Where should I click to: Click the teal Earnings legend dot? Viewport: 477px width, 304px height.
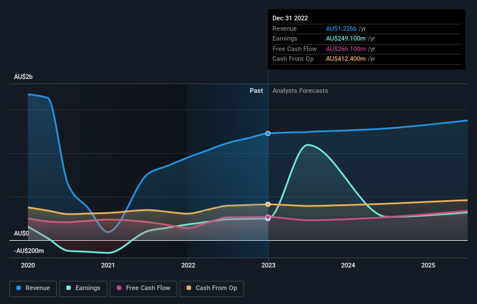point(69,288)
